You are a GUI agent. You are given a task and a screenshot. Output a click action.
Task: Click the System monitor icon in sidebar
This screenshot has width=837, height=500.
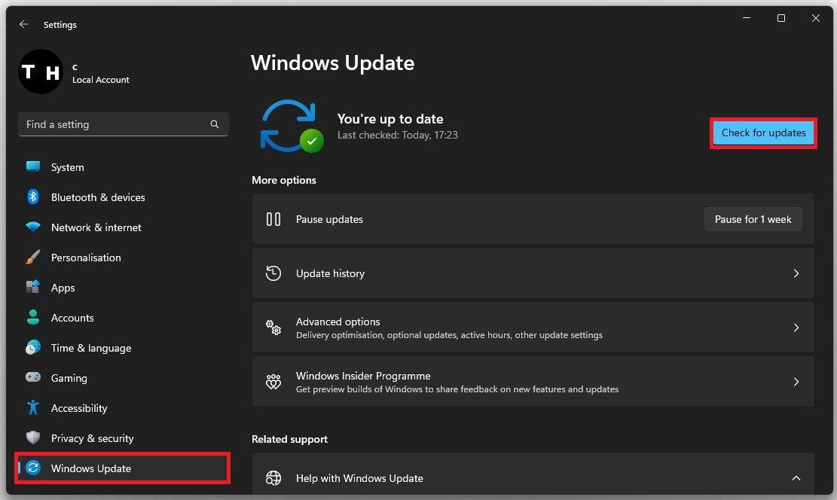click(33, 167)
